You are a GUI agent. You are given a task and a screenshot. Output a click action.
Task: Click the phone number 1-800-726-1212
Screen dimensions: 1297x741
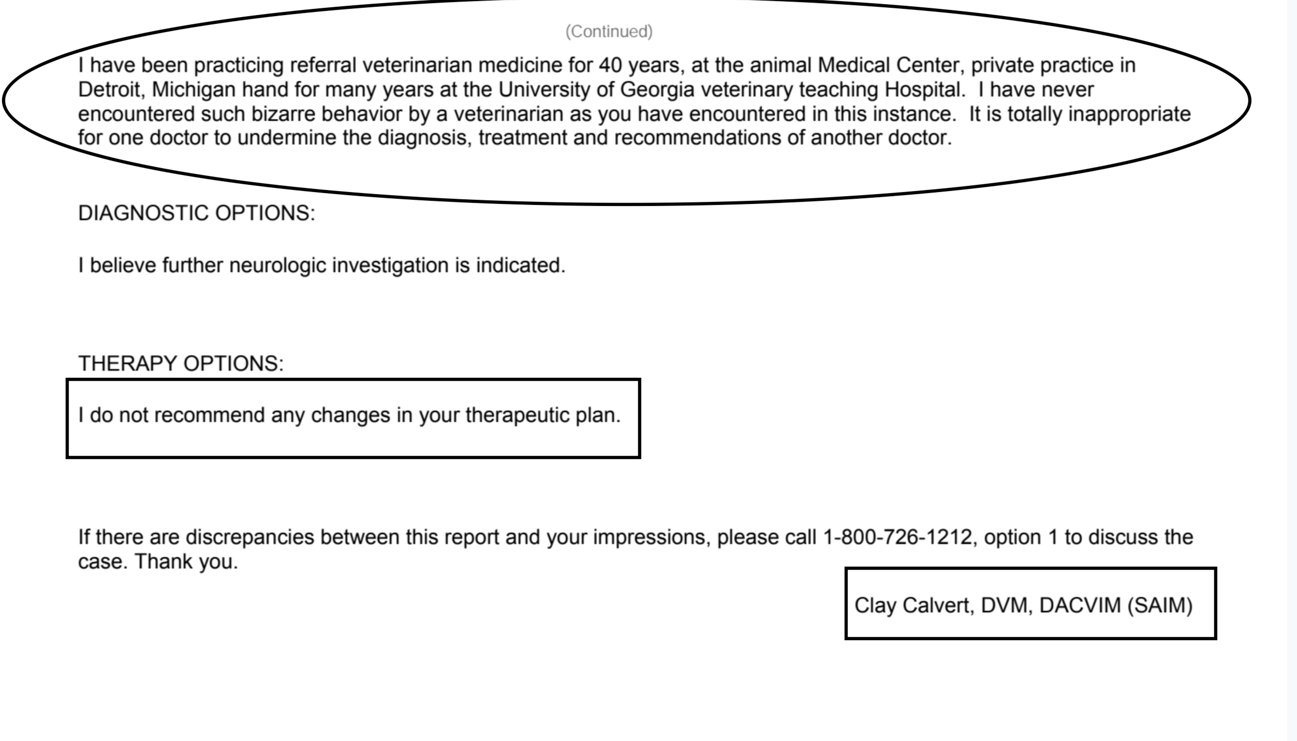(897, 537)
